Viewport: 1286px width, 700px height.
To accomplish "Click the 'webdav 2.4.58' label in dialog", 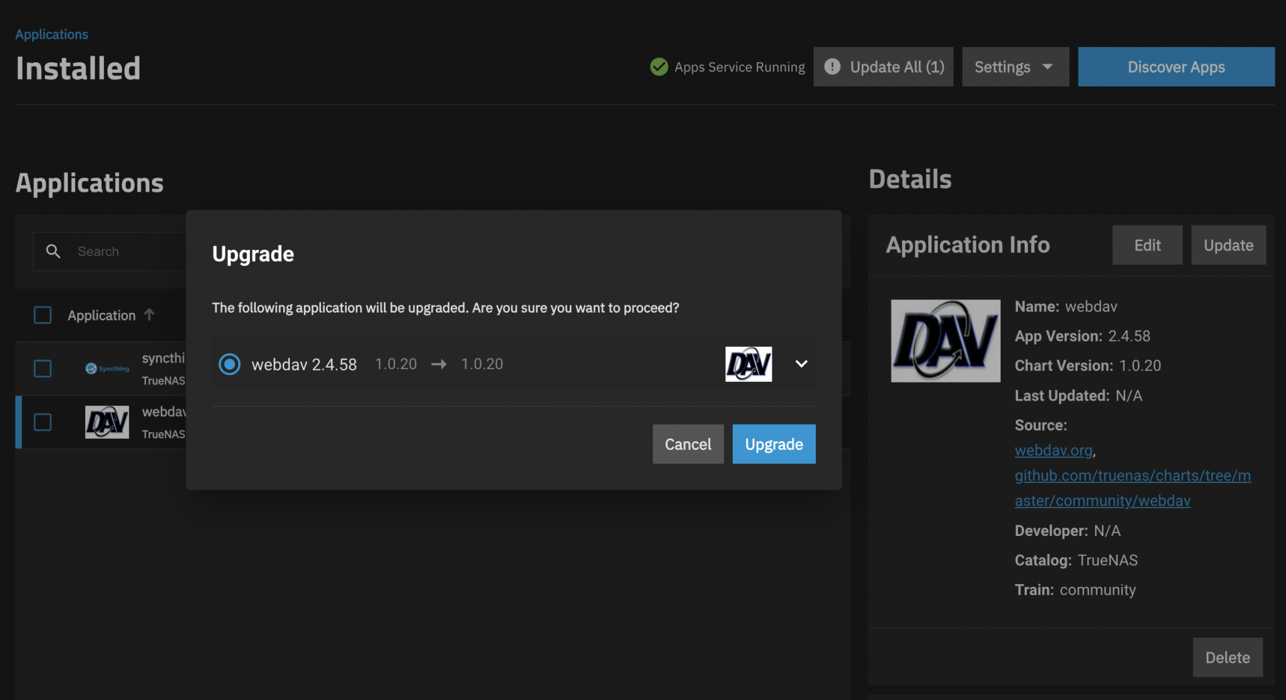I will 304,364.
